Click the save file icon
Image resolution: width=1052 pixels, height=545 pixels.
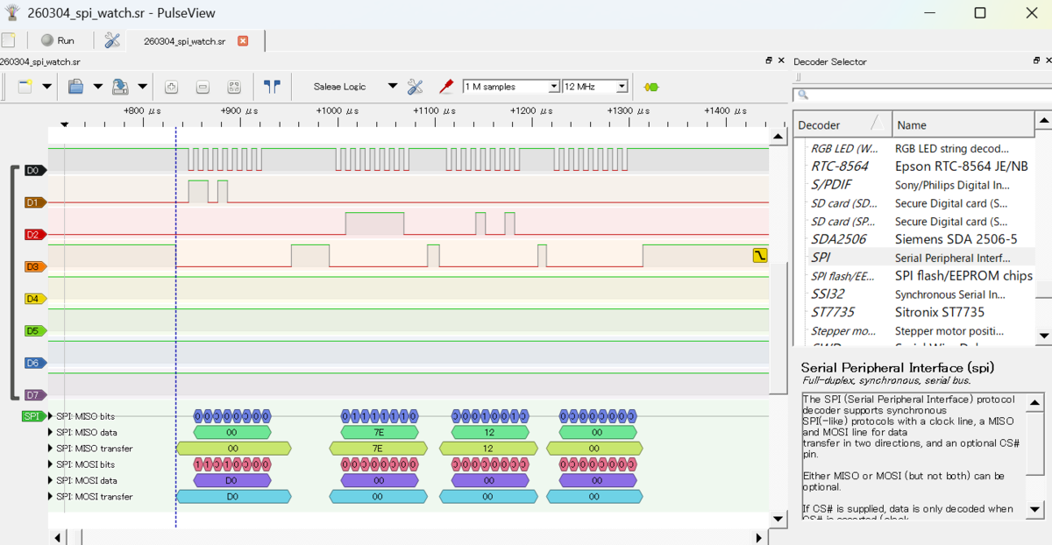tap(120, 87)
